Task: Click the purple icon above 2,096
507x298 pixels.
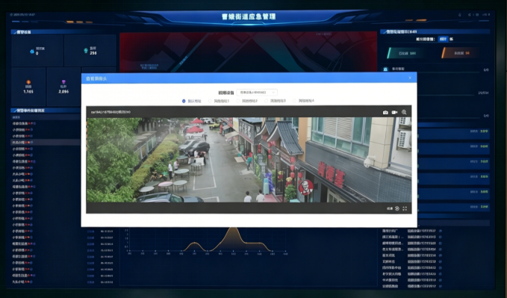Action: click(x=63, y=82)
